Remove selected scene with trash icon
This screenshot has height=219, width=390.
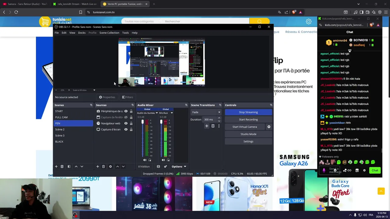coord(62,166)
